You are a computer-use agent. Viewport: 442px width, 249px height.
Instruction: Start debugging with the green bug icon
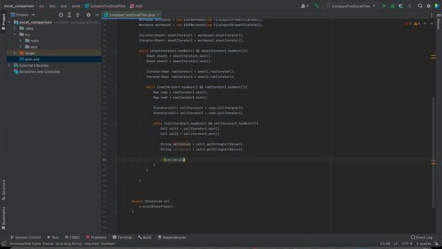(392, 6)
